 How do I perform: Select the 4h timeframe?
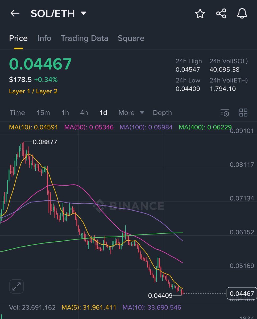84,113
